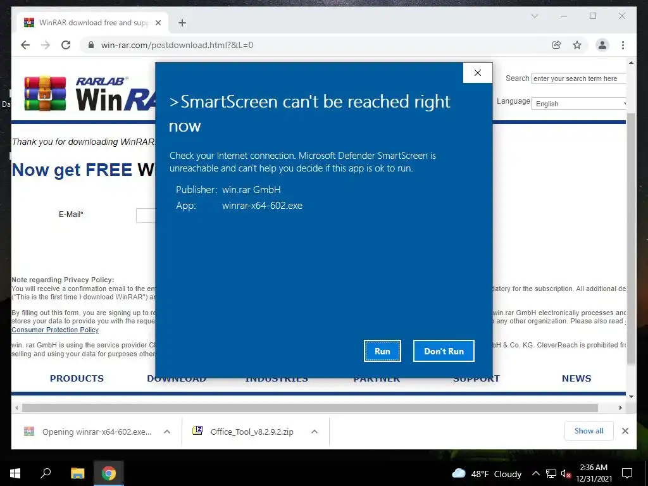The height and width of the screenshot is (486, 648).
Task: Click Run in the SmartScreen dialog
Action: point(382,351)
